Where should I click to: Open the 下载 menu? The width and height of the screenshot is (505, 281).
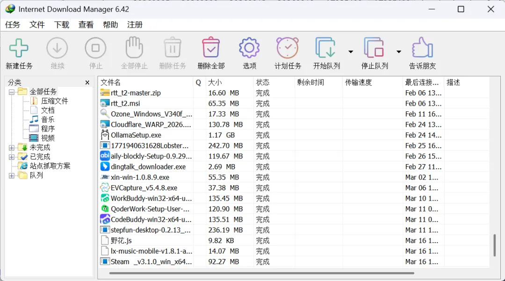62,25
